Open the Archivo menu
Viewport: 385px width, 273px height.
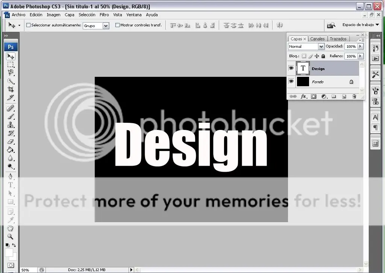point(18,15)
